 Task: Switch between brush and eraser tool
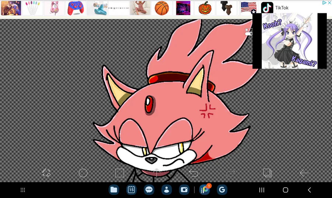(x=46, y=173)
